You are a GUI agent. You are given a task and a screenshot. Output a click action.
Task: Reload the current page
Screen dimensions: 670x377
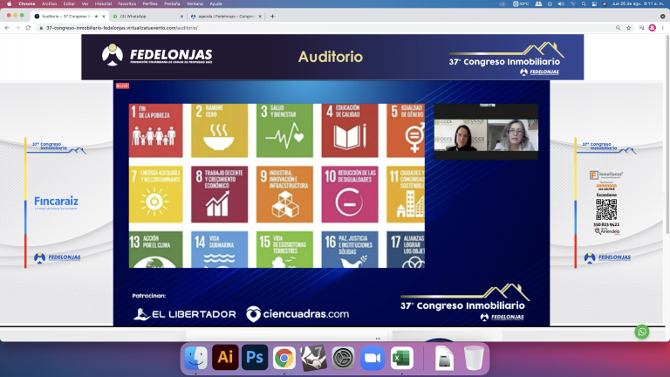tap(28, 28)
